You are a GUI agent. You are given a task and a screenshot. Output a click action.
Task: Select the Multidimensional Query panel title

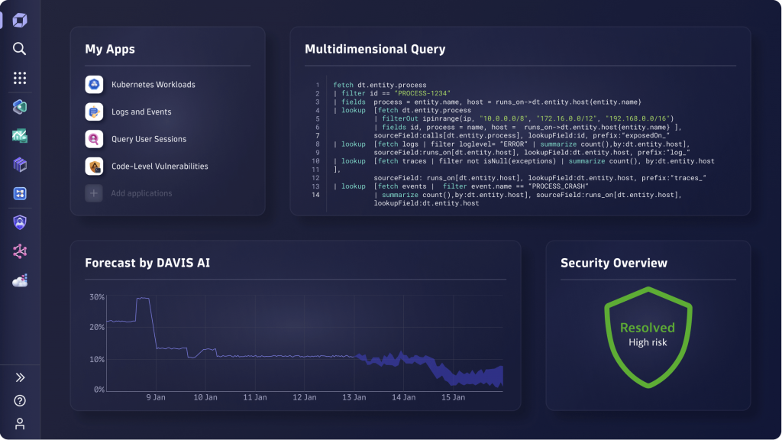[376, 48]
